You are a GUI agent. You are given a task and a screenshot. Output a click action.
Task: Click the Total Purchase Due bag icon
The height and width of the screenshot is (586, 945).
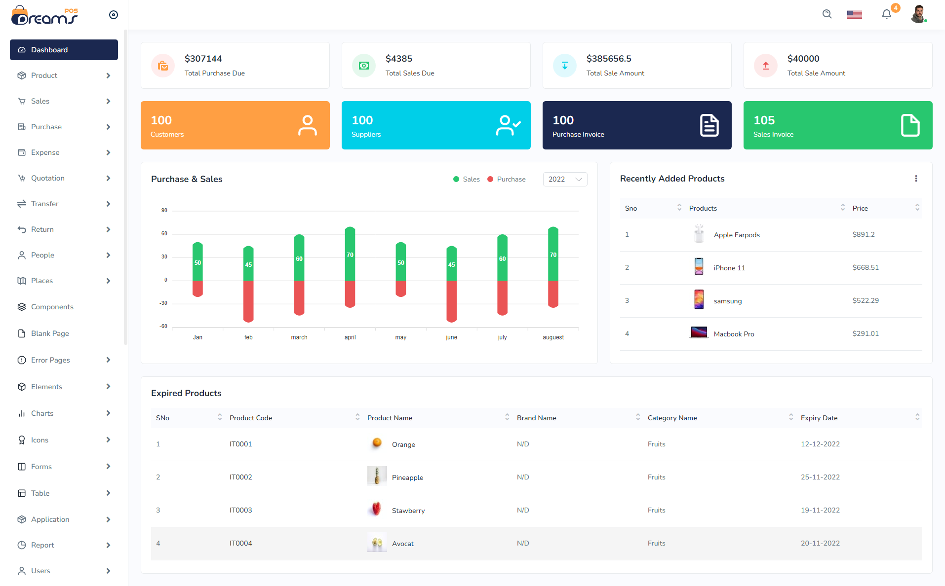point(163,66)
